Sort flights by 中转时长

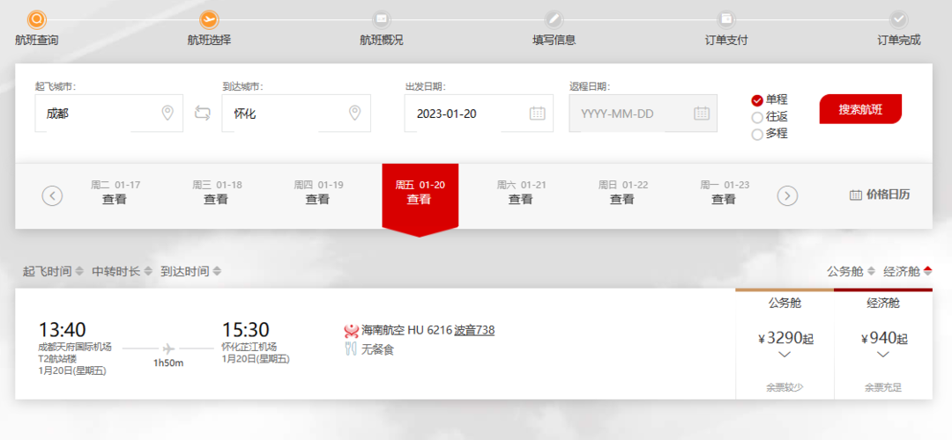click(122, 271)
